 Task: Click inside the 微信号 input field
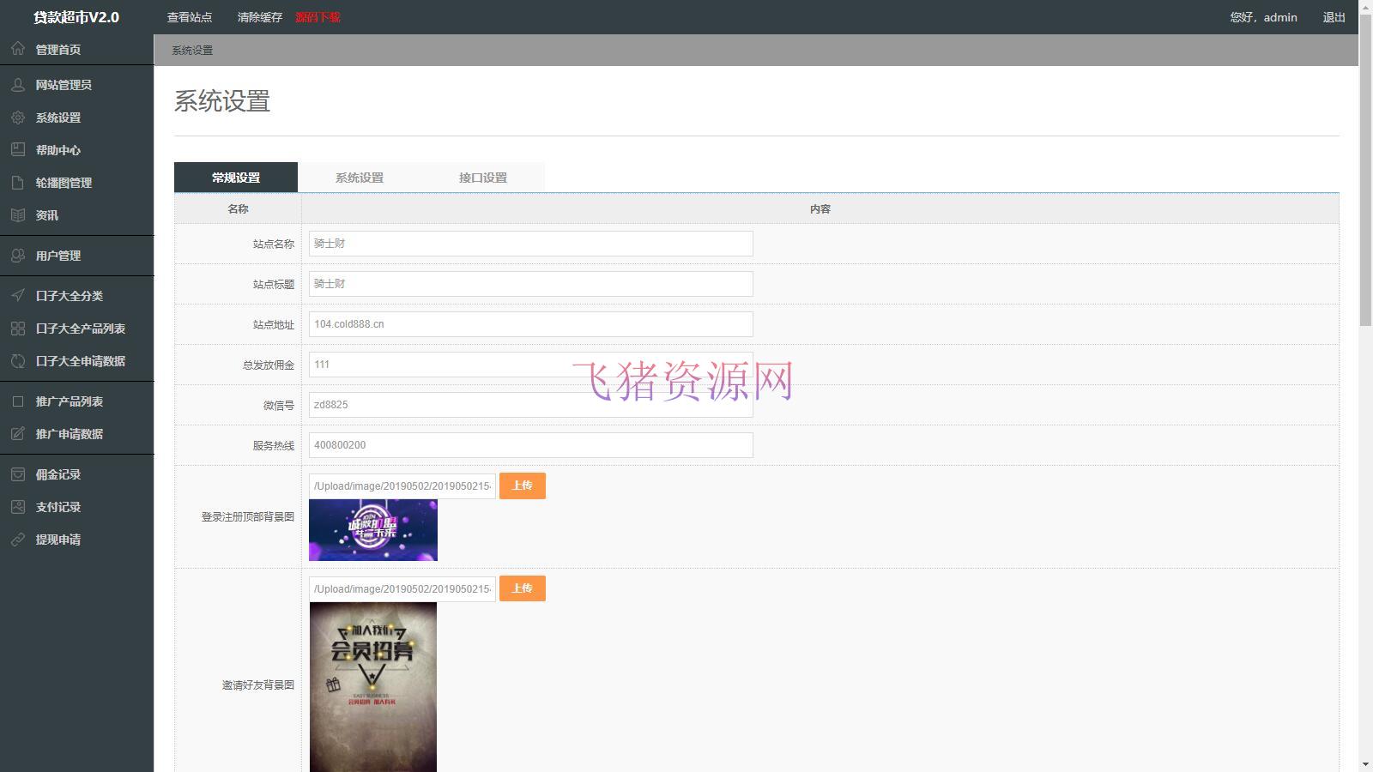(530, 404)
